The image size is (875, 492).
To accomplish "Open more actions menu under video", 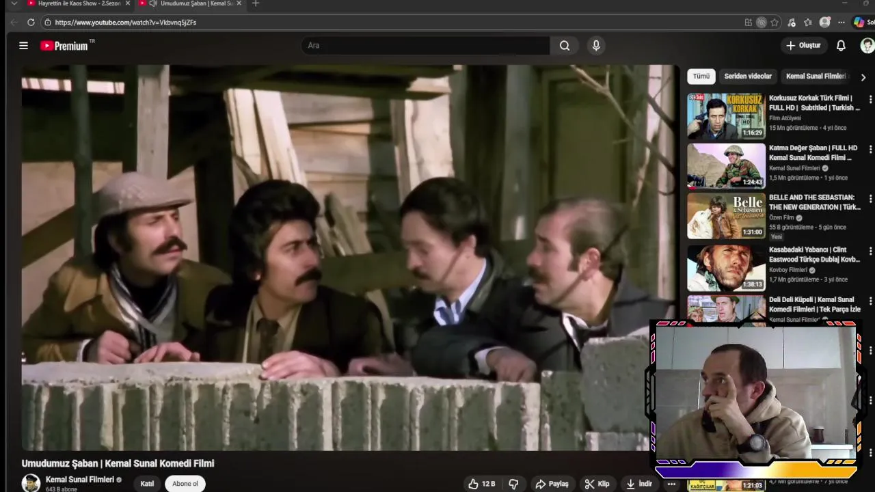I will [x=671, y=484].
